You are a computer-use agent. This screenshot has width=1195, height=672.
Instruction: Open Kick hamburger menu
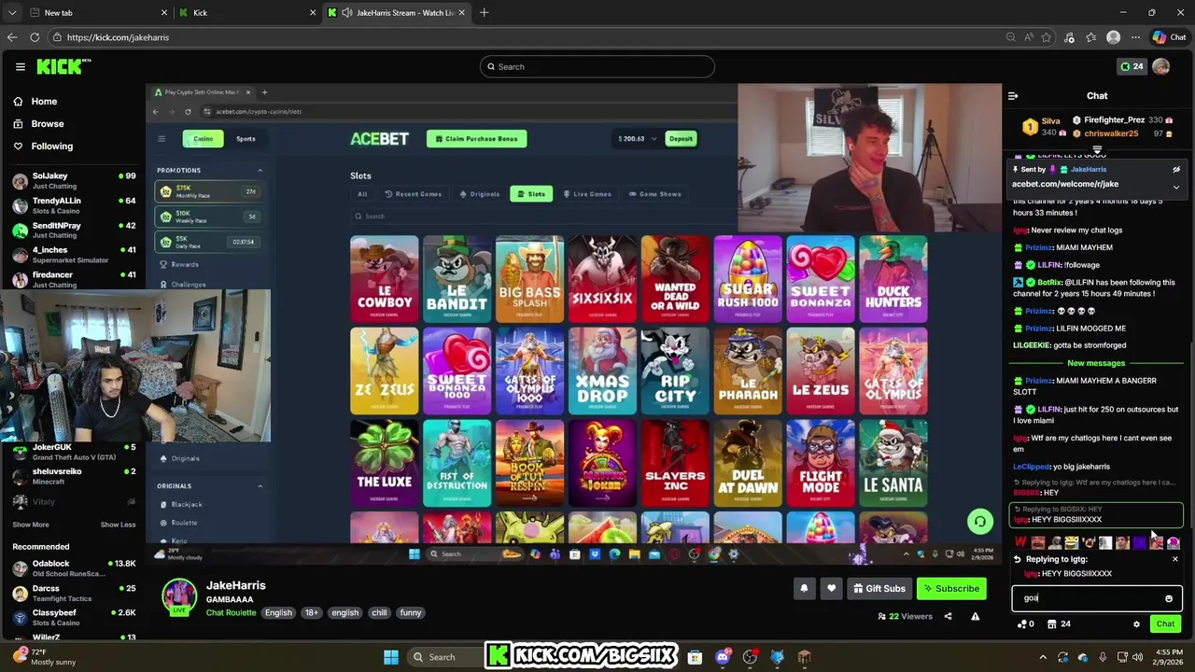20,66
